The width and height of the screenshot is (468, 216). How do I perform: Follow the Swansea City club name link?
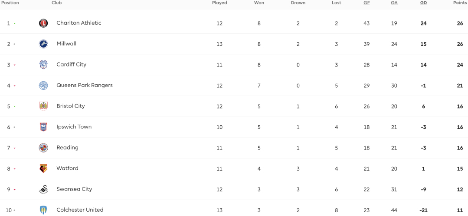(74, 189)
